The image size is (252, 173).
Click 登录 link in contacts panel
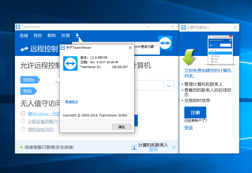pos(189,128)
